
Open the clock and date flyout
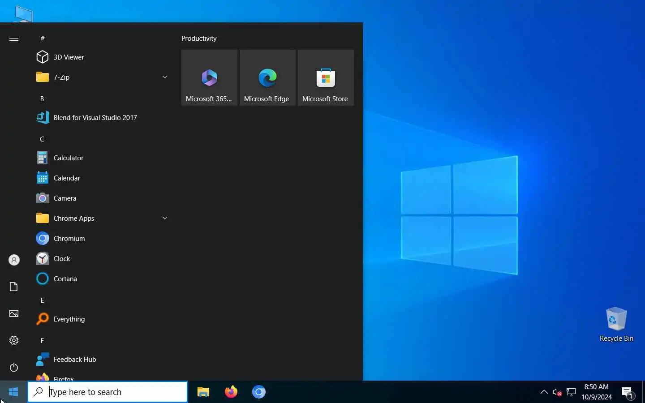pyautogui.click(x=597, y=392)
